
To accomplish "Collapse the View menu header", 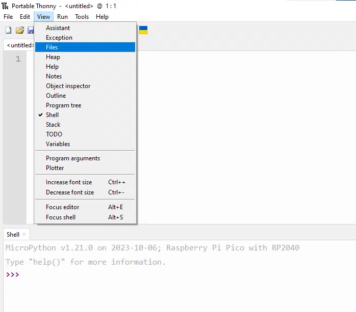I will point(43,17).
